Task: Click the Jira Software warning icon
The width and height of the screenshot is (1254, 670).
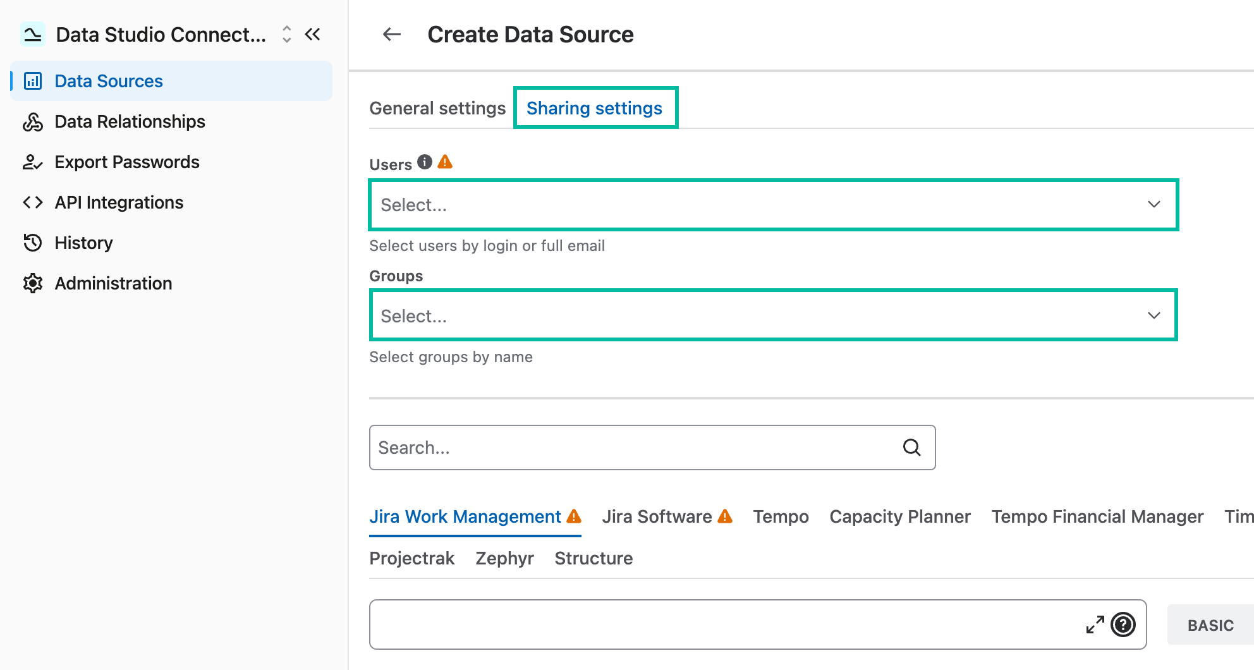Action: [x=725, y=516]
